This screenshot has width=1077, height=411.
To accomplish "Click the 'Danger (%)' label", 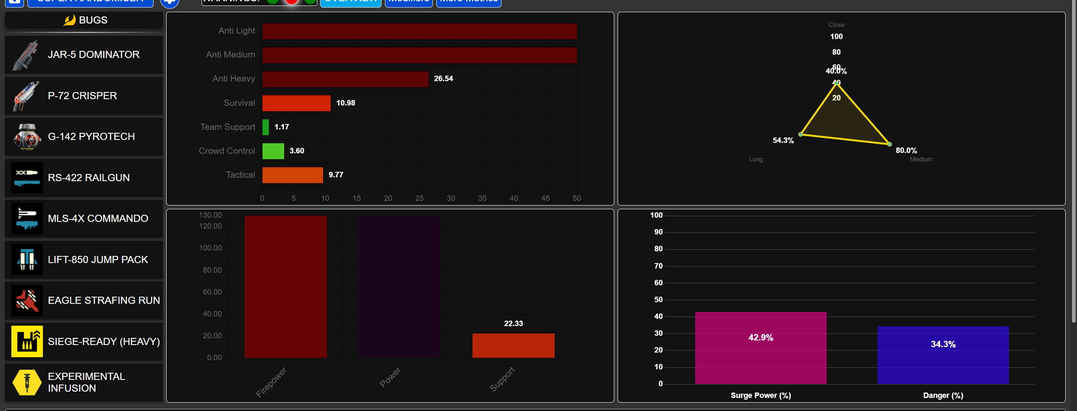I will pos(943,395).
